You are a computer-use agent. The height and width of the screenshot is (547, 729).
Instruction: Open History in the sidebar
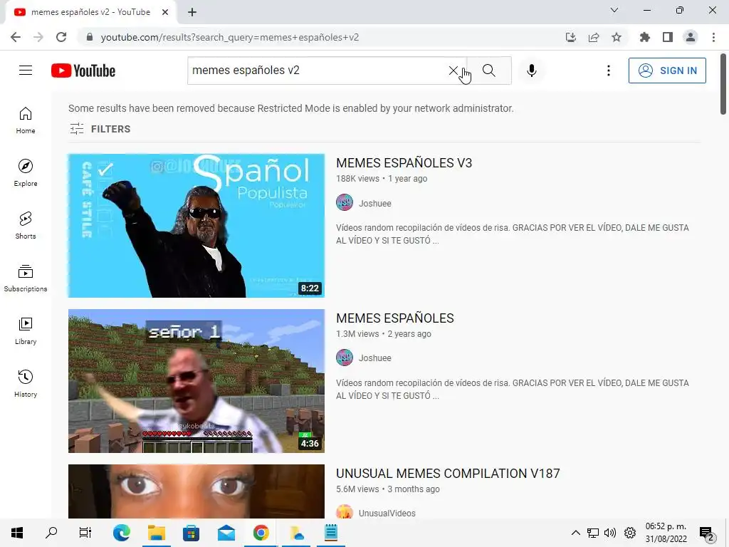click(x=26, y=383)
